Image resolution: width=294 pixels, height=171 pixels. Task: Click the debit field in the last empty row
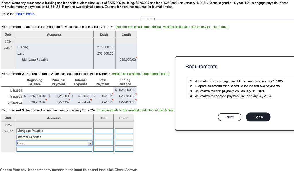(x=103, y=149)
